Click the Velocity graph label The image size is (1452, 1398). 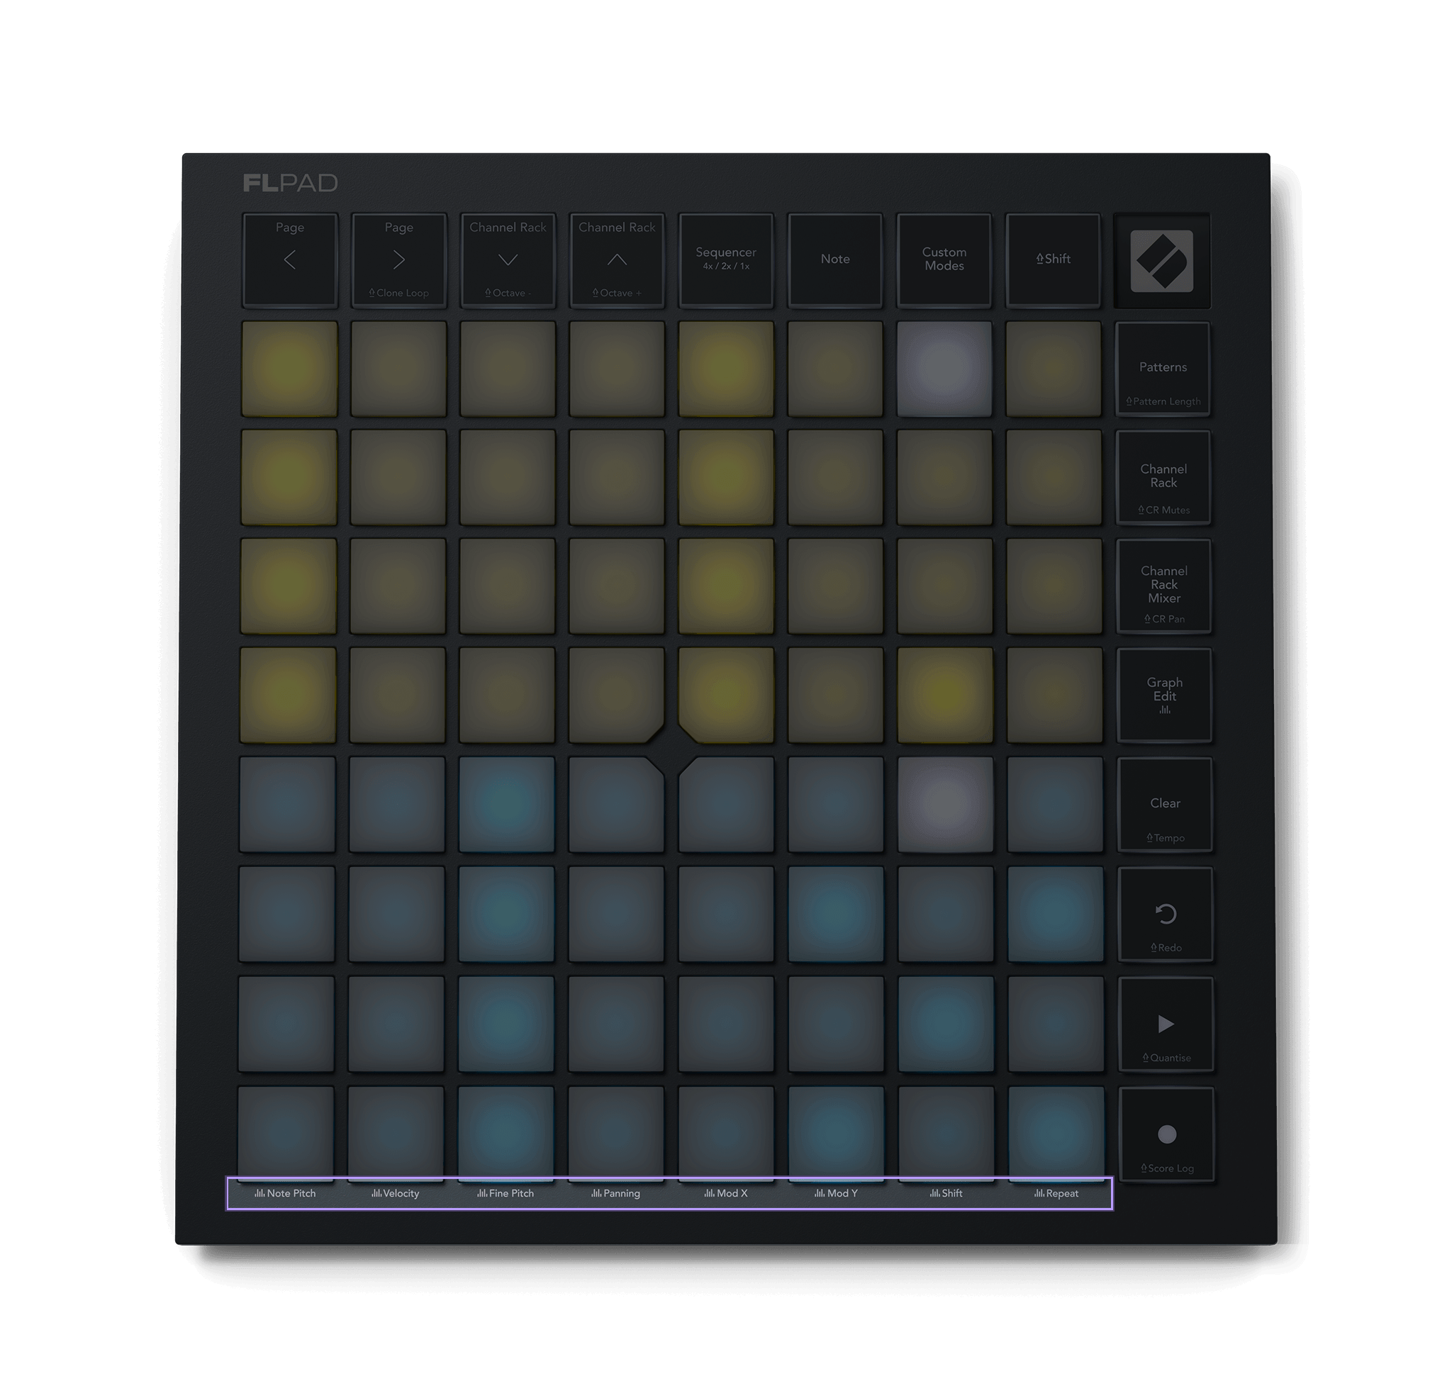(x=396, y=1194)
